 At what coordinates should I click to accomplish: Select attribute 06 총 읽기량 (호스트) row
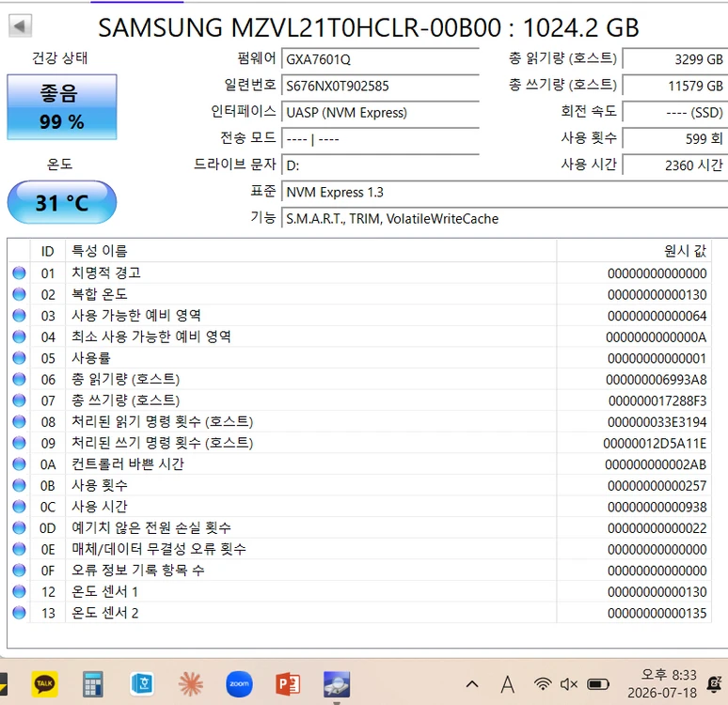(x=359, y=379)
